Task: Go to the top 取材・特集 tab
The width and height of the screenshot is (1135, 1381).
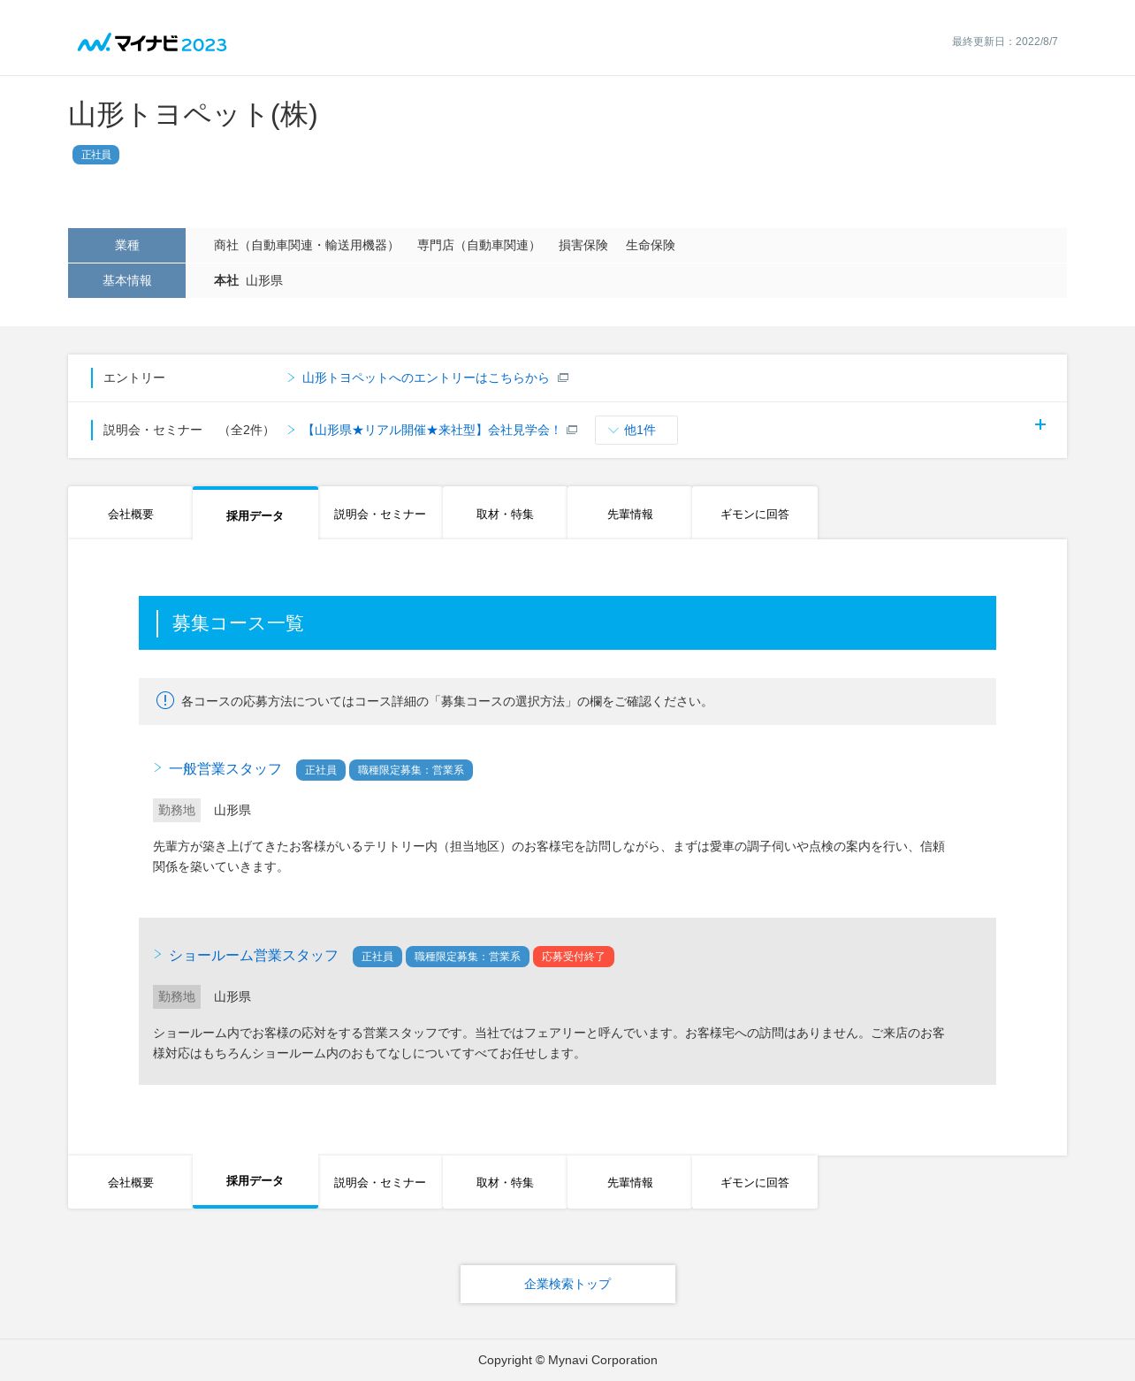Action: click(x=505, y=514)
